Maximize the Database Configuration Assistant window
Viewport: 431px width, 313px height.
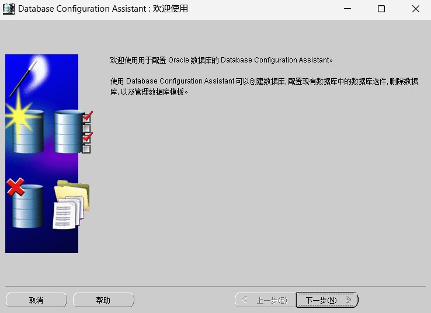click(x=381, y=9)
